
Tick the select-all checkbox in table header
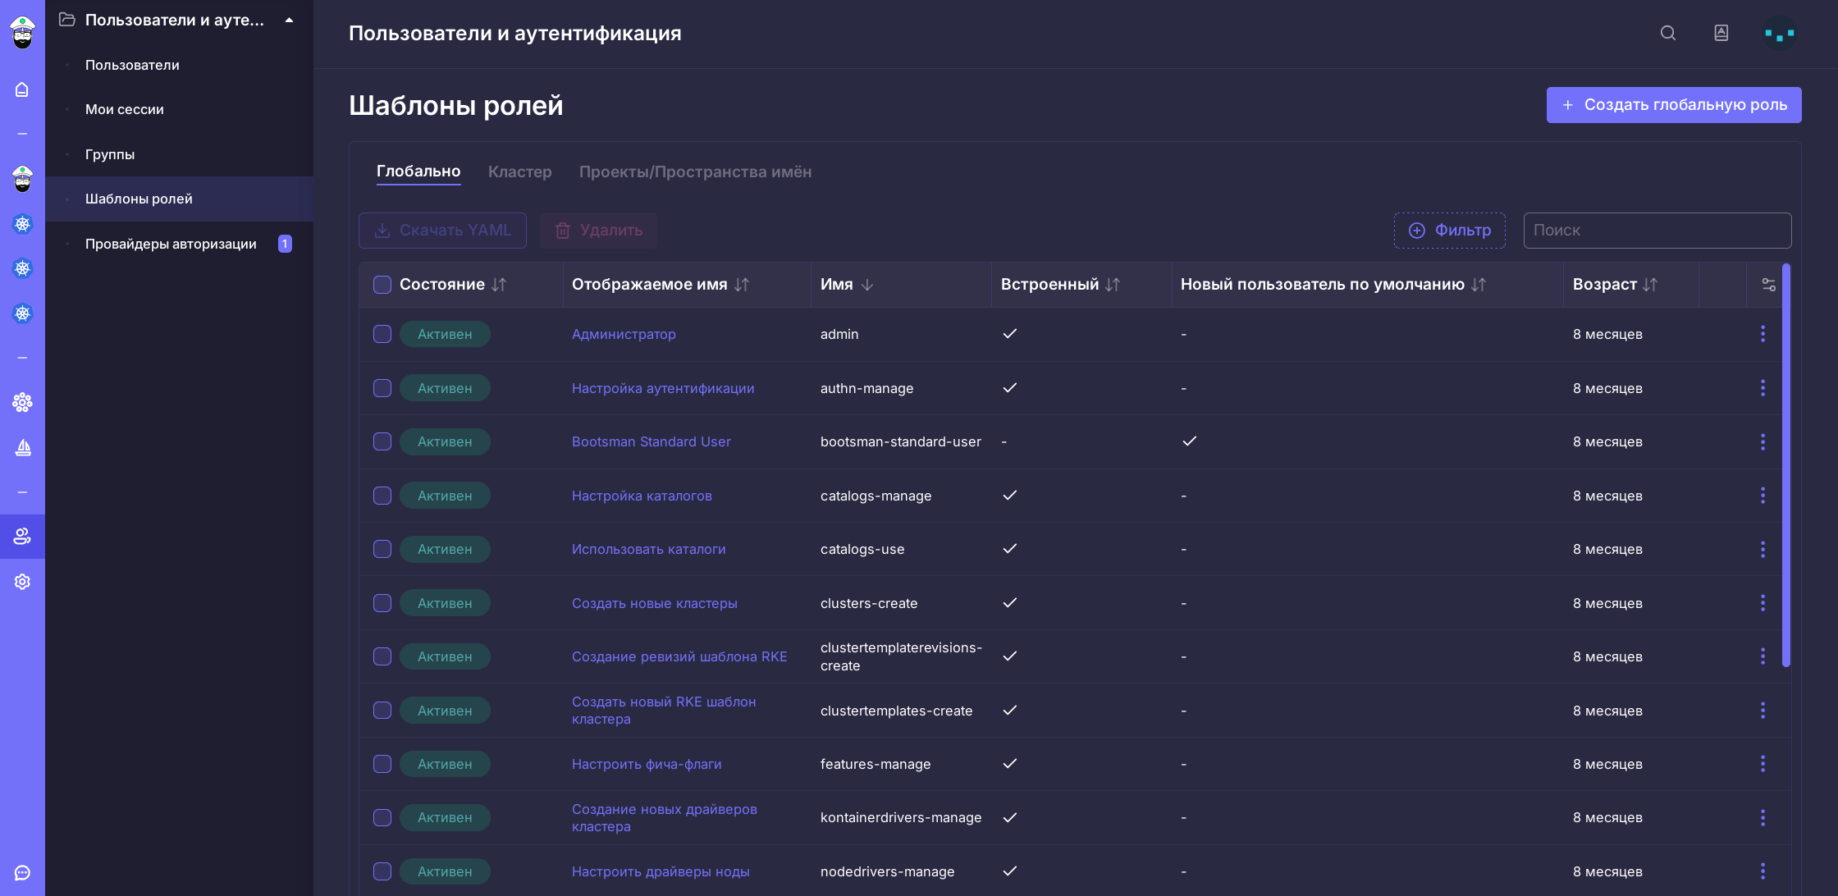(382, 285)
